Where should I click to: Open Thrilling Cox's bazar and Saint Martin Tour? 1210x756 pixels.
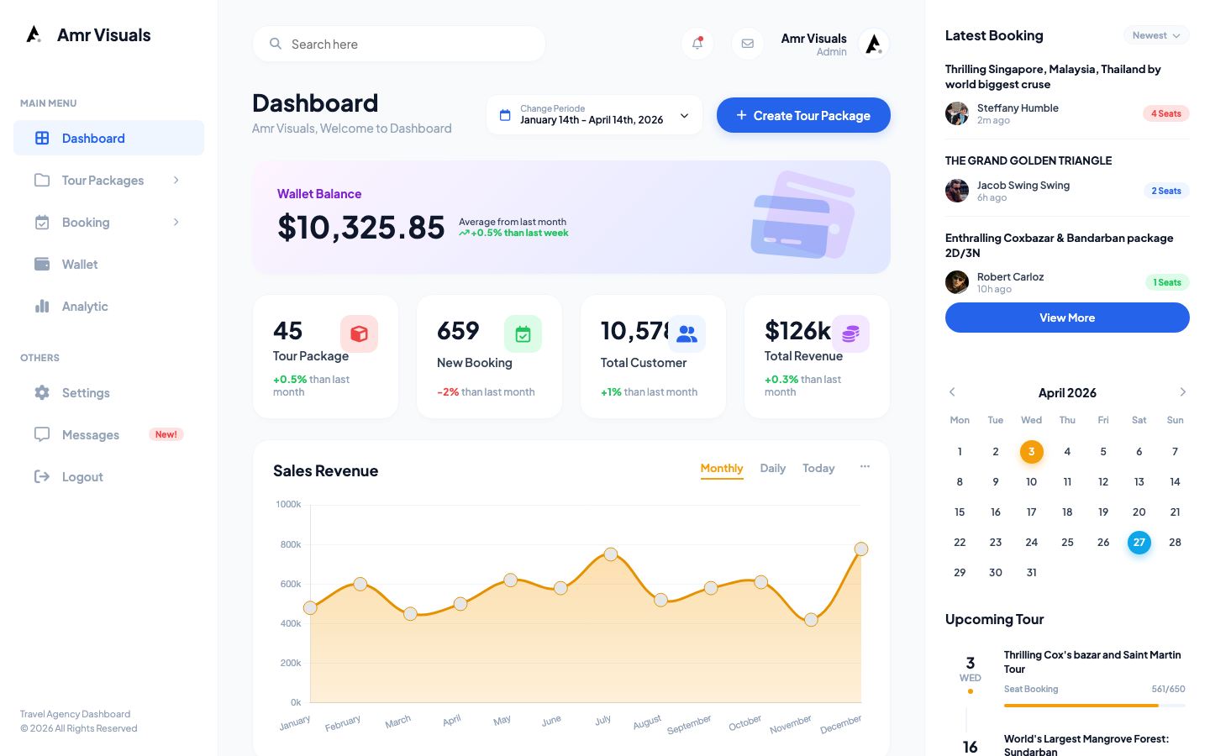[x=1092, y=662]
